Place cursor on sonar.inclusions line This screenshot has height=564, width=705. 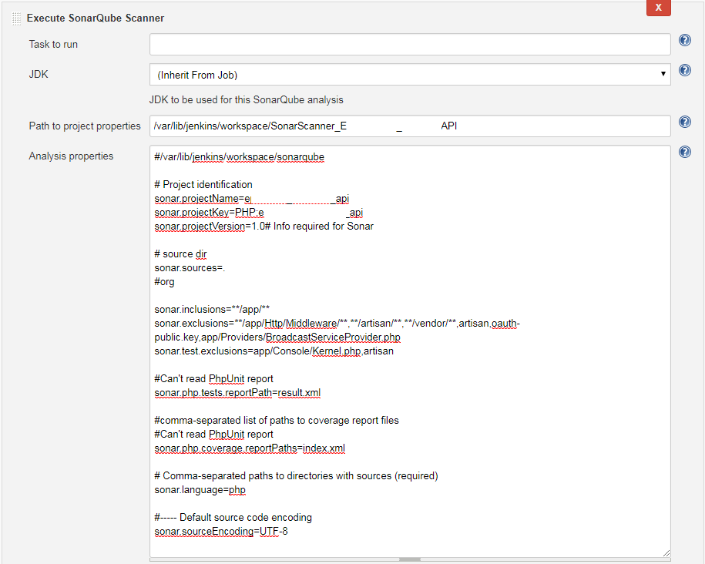tap(212, 310)
